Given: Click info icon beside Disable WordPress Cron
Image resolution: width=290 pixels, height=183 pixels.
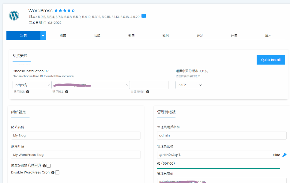Looking at the screenshot, I should [x=53, y=173].
